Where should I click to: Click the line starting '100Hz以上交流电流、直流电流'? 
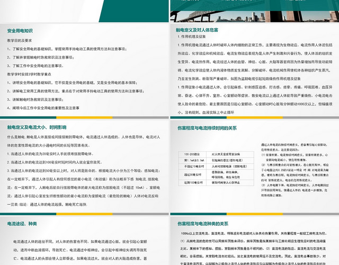tap(254, 233)
